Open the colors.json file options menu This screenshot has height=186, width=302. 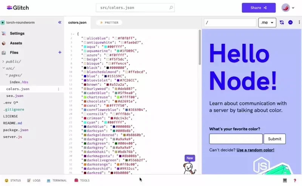pos(59,89)
